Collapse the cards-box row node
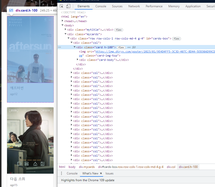 (x=69, y=38)
